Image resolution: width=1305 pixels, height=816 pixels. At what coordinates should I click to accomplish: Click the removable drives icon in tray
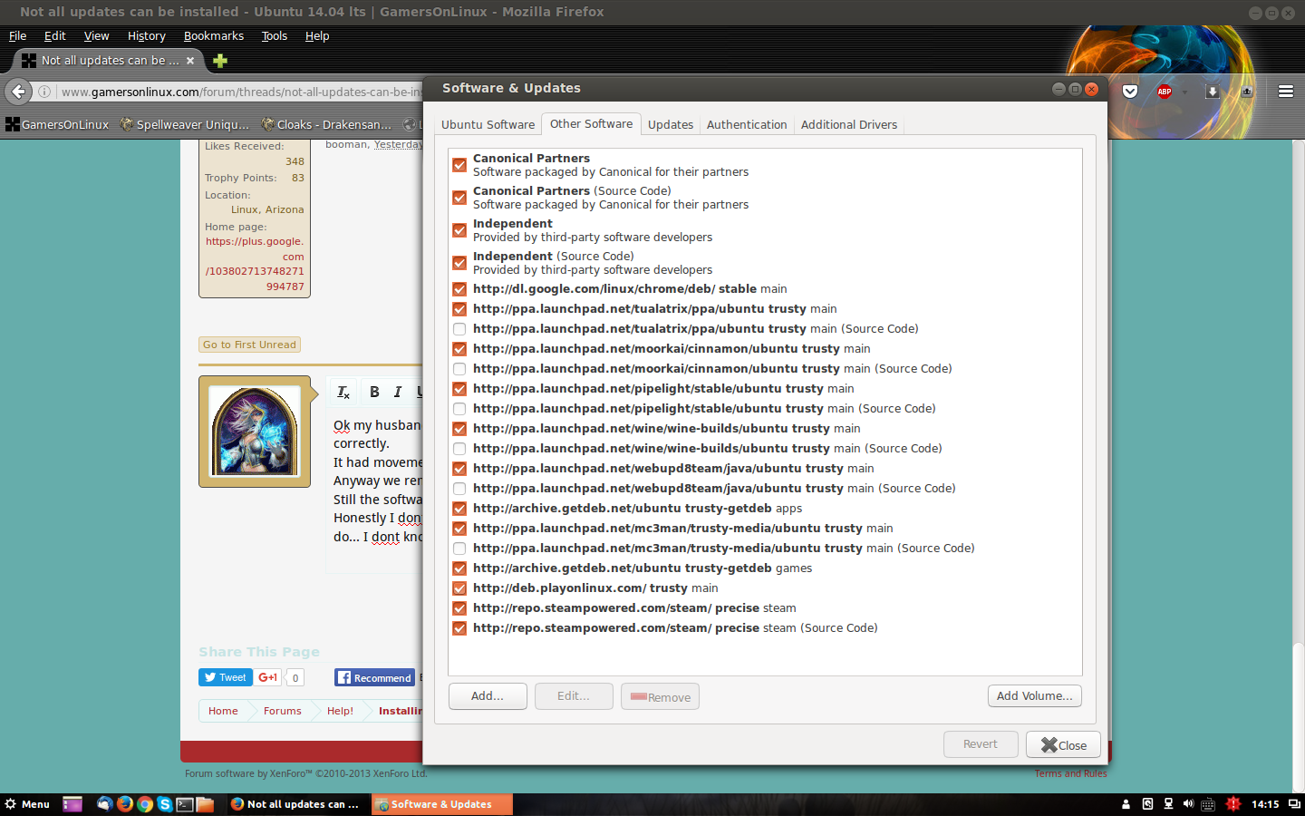click(1147, 804)
